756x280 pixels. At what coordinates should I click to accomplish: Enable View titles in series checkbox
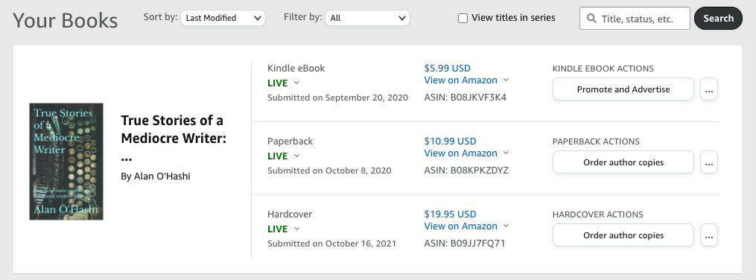pyautogui.click(x=463, y=19)
